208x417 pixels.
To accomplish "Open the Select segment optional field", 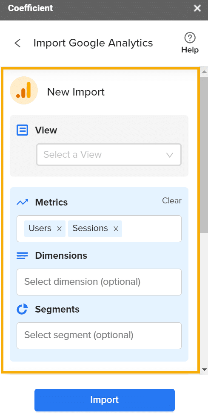I will pos(99,336).
